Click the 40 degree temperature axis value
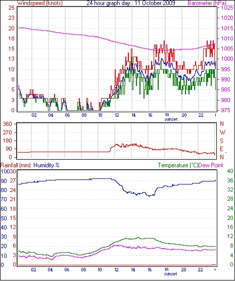 230,171
